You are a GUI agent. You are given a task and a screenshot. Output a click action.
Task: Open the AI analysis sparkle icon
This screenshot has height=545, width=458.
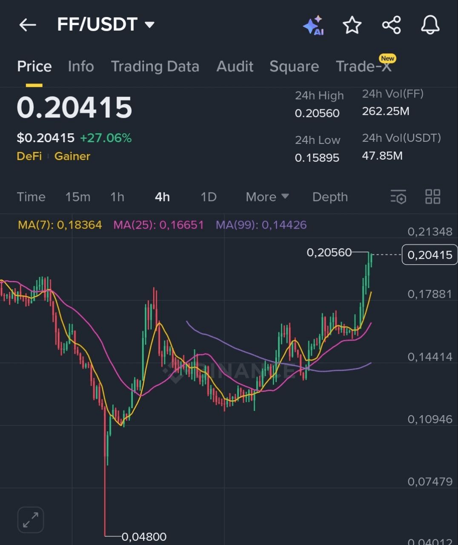click(x=314, y=26)
